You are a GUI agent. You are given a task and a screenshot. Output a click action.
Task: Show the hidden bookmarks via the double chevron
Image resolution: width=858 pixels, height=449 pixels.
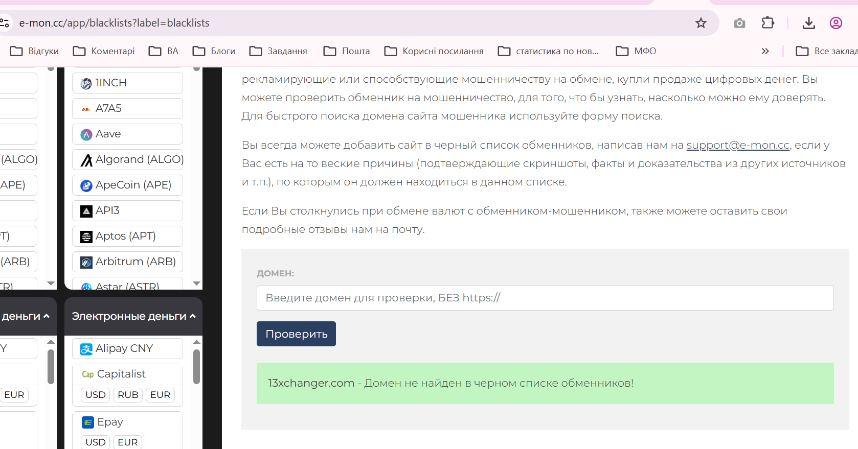765,51
